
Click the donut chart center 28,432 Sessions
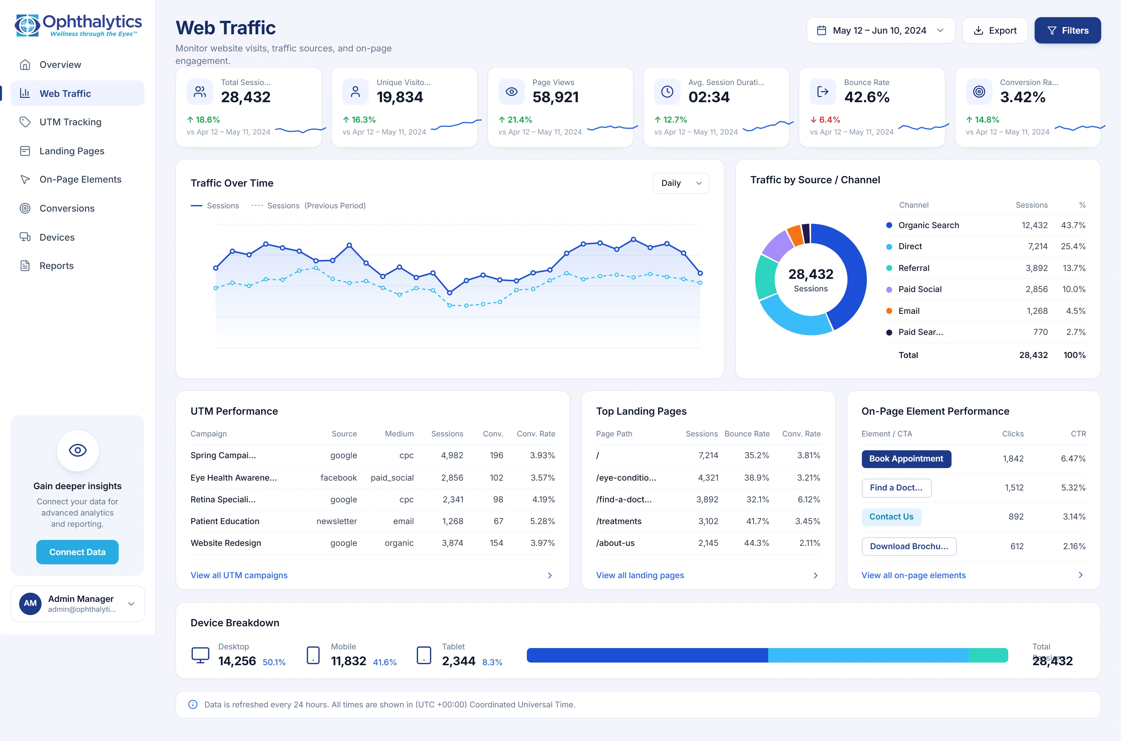pyautogui.click(x=810, y=280)
